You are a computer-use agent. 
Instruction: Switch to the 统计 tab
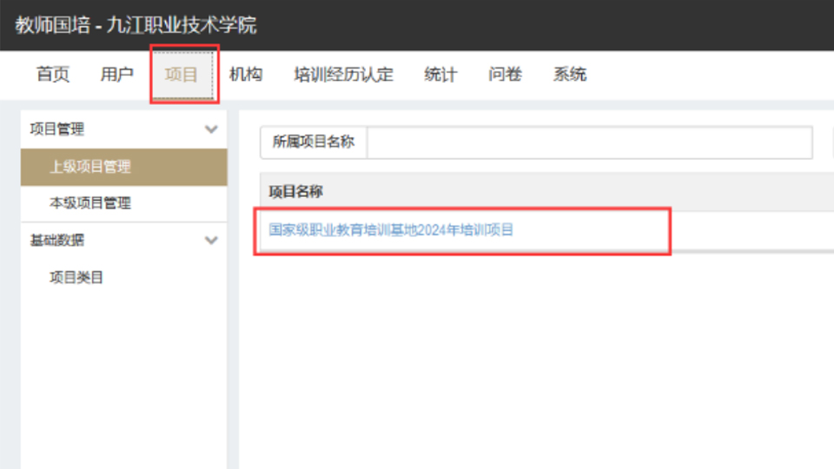point(440,75)
